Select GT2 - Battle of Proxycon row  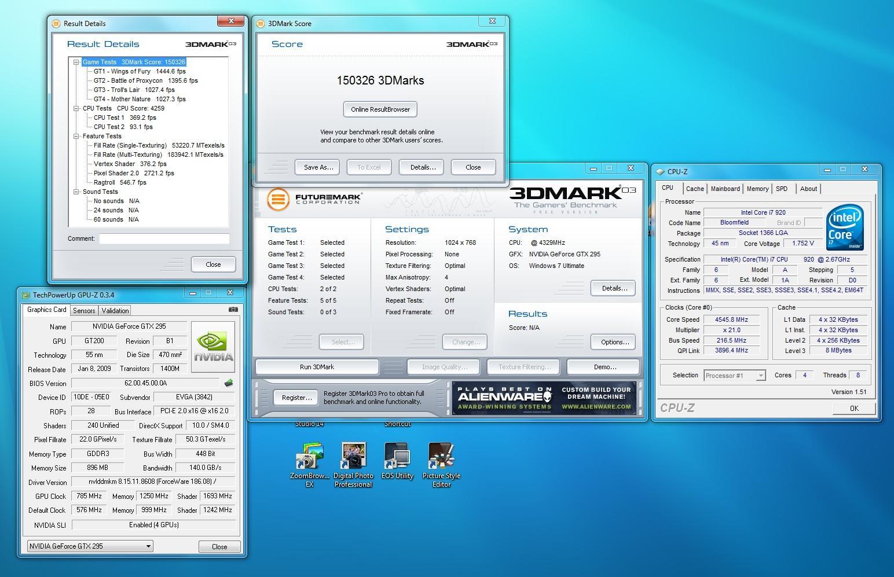[x=145, y=80]
